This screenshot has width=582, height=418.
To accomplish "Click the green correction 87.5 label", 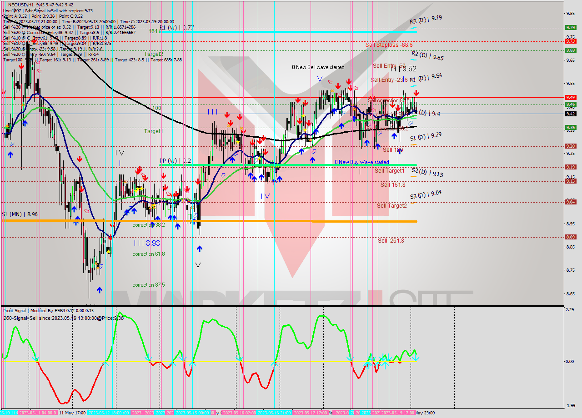I will (x=149, y=285).
